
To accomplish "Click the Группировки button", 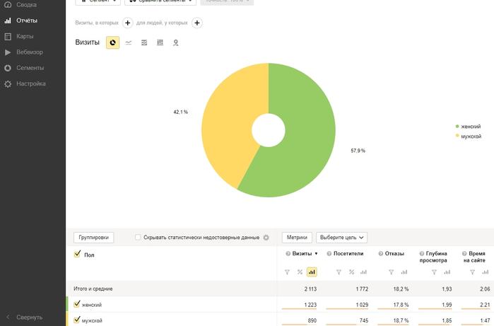I will tap(93, 238).
